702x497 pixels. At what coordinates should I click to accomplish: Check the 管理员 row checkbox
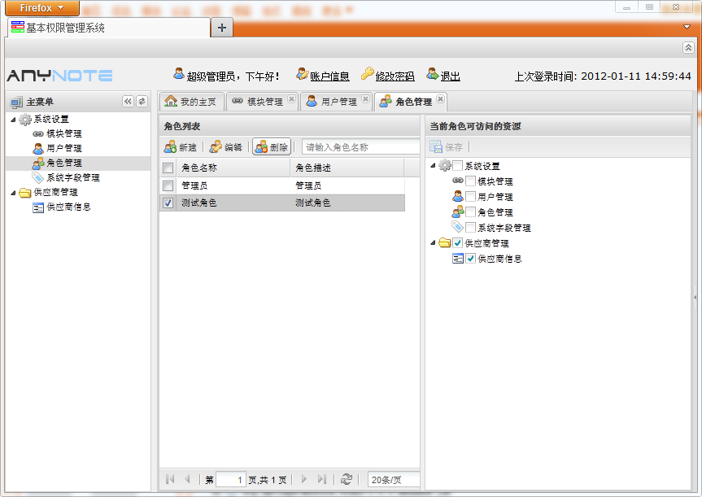[168, 185]
